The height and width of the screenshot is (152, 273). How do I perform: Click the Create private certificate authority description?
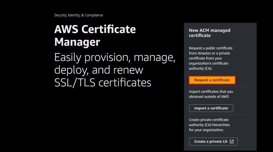tap(208, 120)
